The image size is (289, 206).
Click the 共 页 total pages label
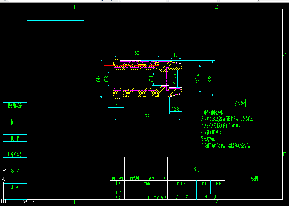182,197
